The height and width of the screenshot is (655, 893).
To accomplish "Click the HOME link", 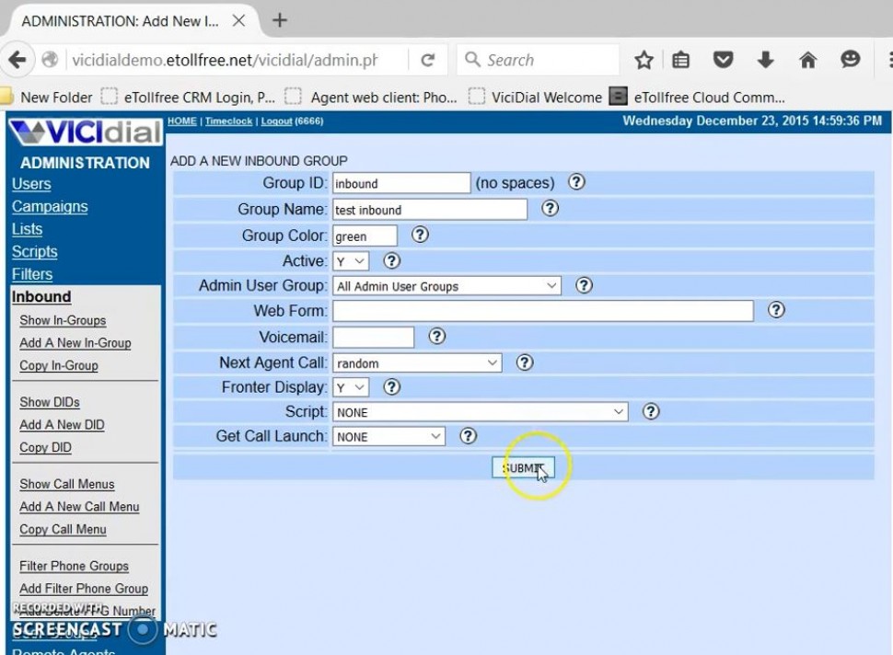I will 182,121.
